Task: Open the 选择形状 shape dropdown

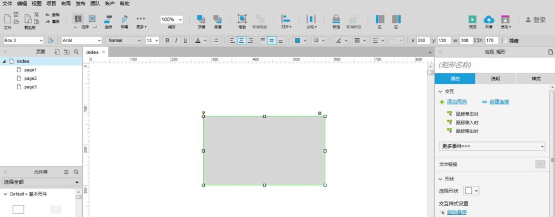Action: (x=471, y=191)
